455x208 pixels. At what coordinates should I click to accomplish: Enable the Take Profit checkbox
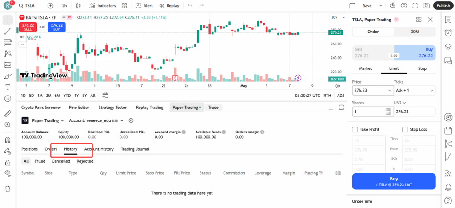355,129
